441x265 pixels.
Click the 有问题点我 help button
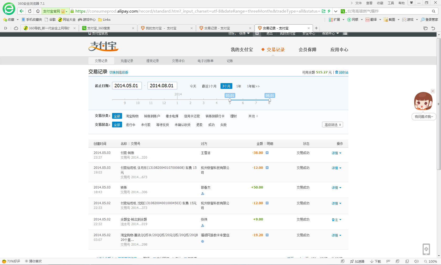tap(424, 117)
